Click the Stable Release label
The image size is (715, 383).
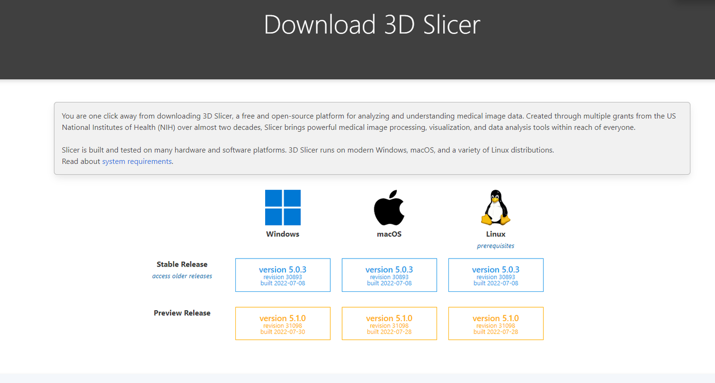(x=182, y=264)
